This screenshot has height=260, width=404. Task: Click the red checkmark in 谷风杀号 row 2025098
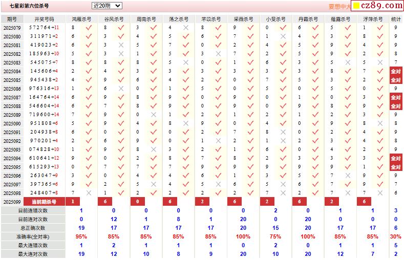tap(121, 193)
